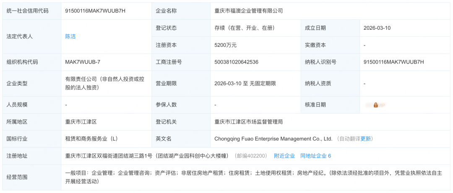Viewport: 453px width, 193px height.
Task: Click industry value 租赁和商务服务业（L）
Action: (91, 139)
